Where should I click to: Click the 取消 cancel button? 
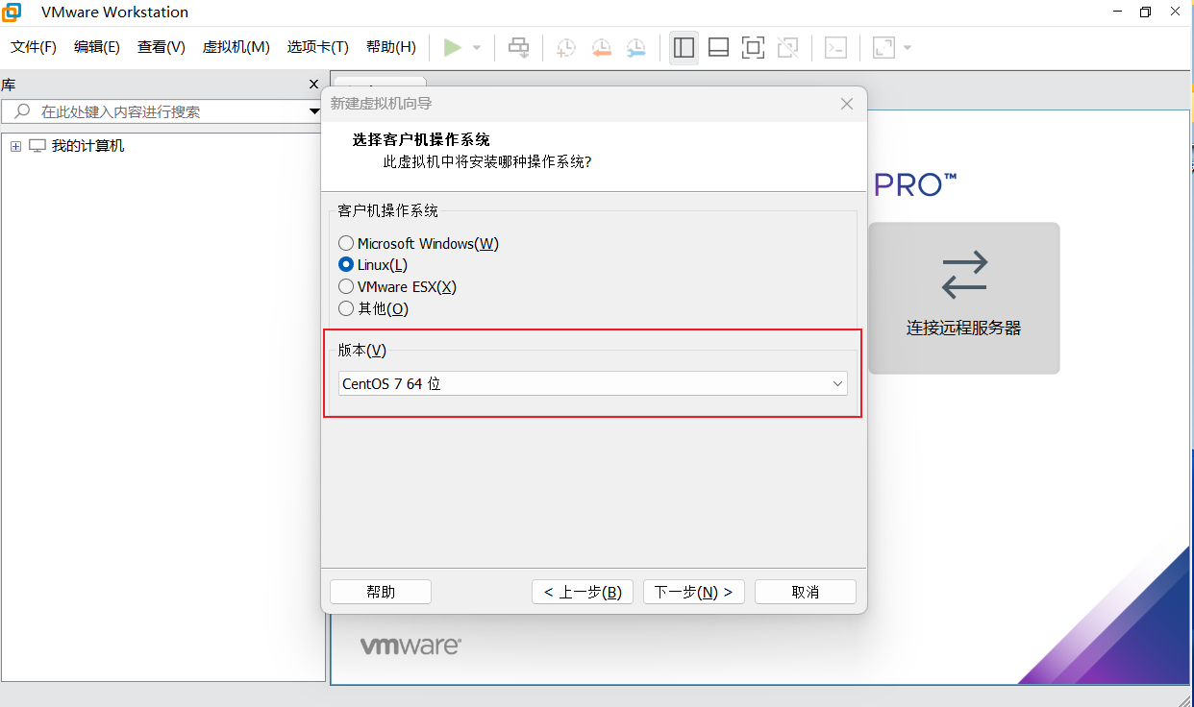tap(806, 592)
